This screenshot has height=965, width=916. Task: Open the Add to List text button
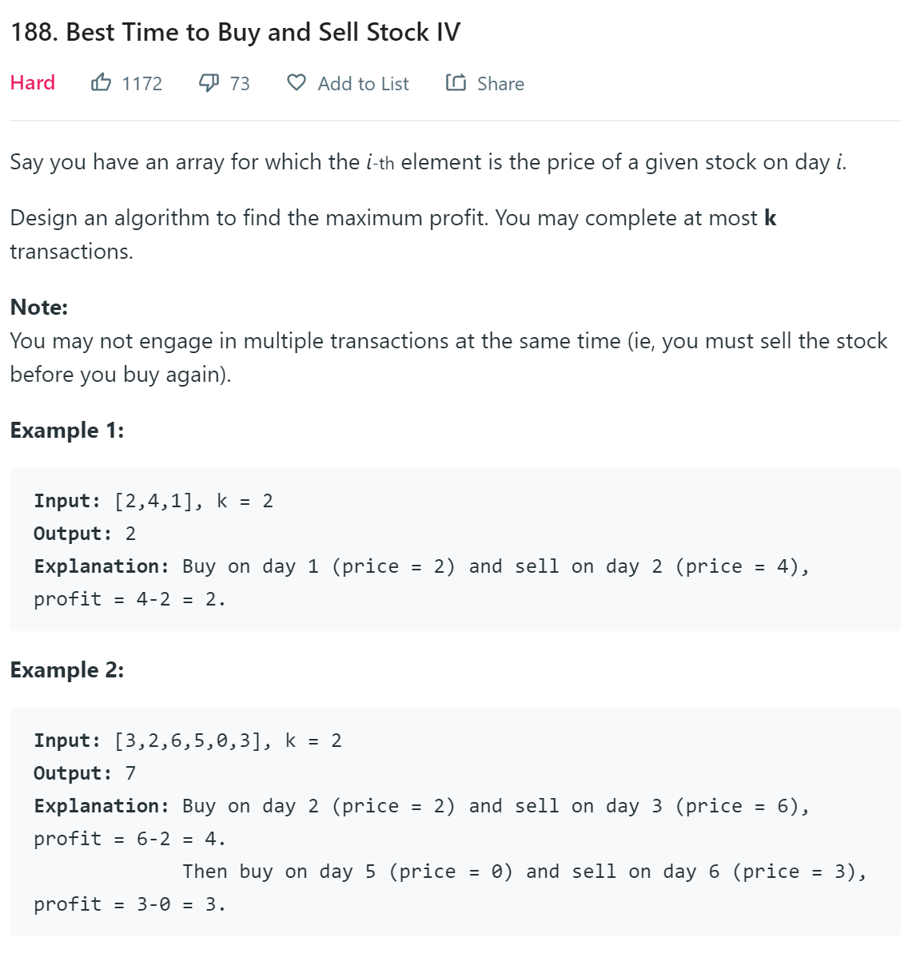coord(363,84)
